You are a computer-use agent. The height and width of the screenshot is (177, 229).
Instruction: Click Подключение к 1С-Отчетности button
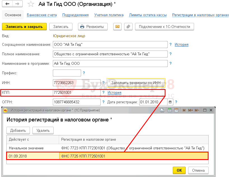click(164, 27)
